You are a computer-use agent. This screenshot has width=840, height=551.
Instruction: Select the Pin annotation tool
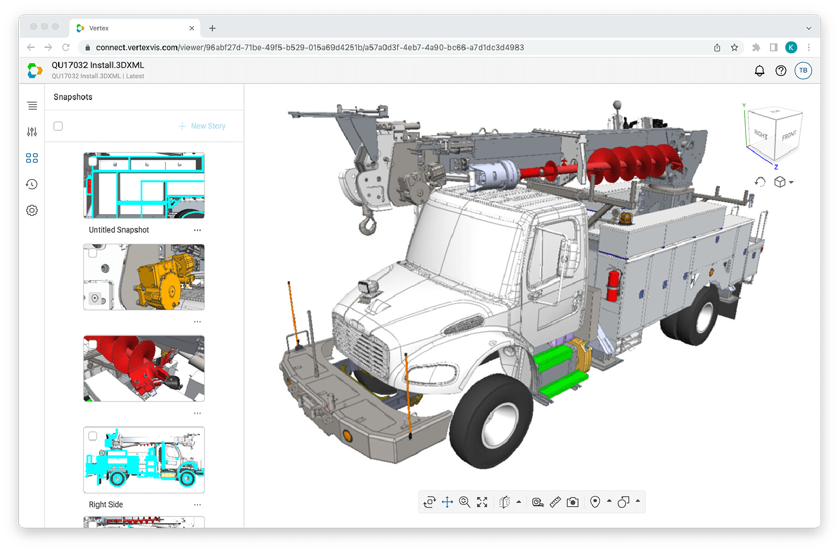[595, 502]
